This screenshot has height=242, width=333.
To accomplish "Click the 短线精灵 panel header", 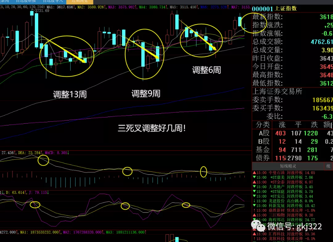I will click(288, 166).
